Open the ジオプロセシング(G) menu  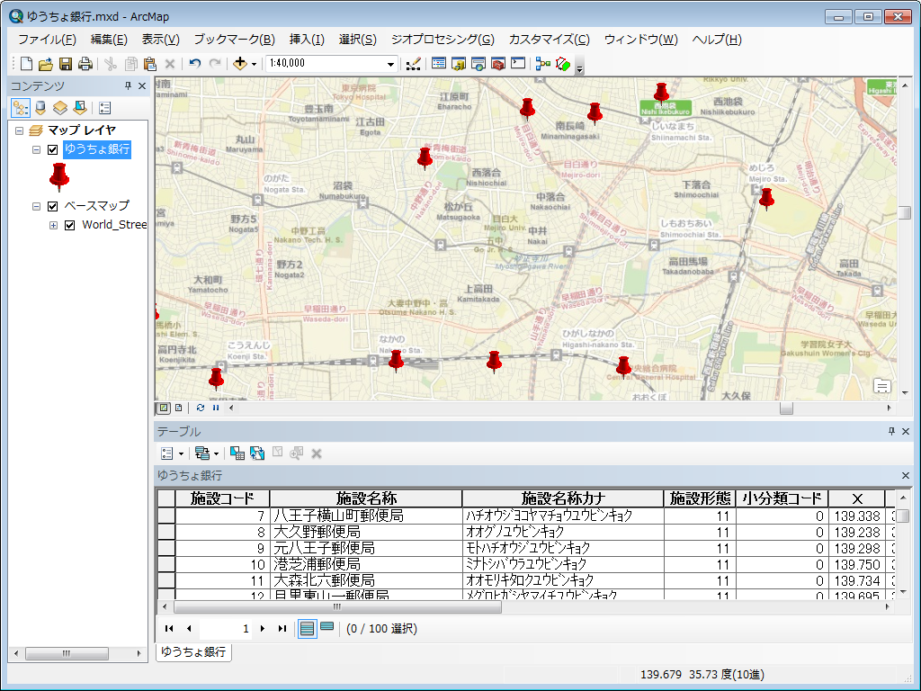click(443, 40)
